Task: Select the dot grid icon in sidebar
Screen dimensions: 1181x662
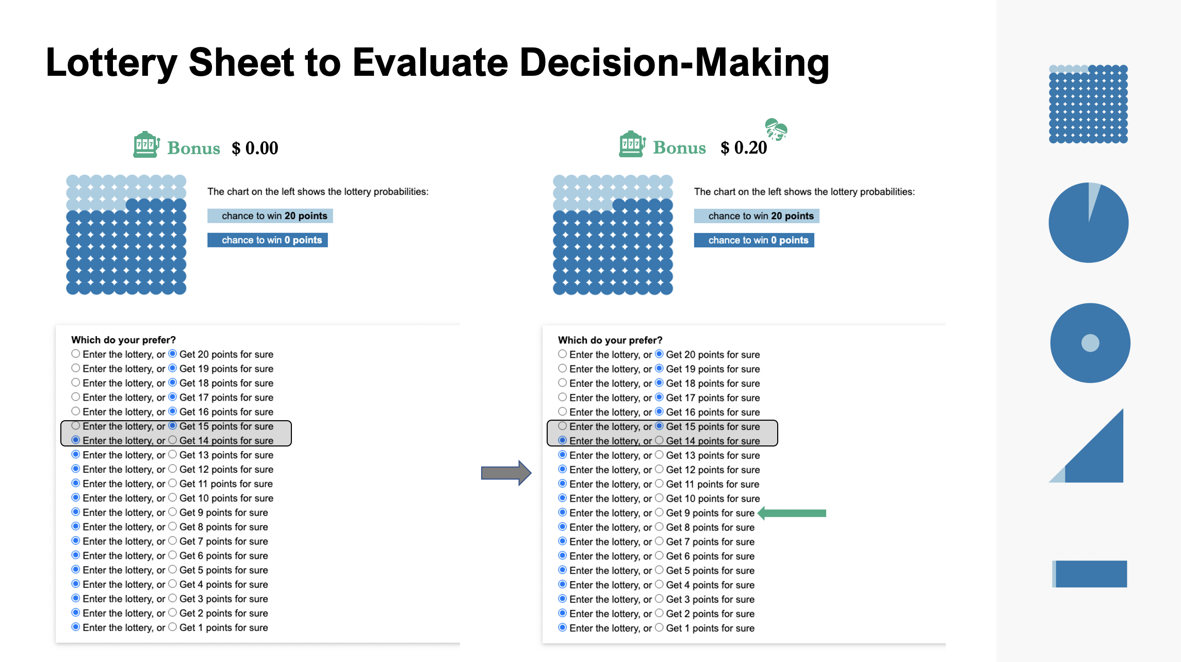Action: (1089, 104)
